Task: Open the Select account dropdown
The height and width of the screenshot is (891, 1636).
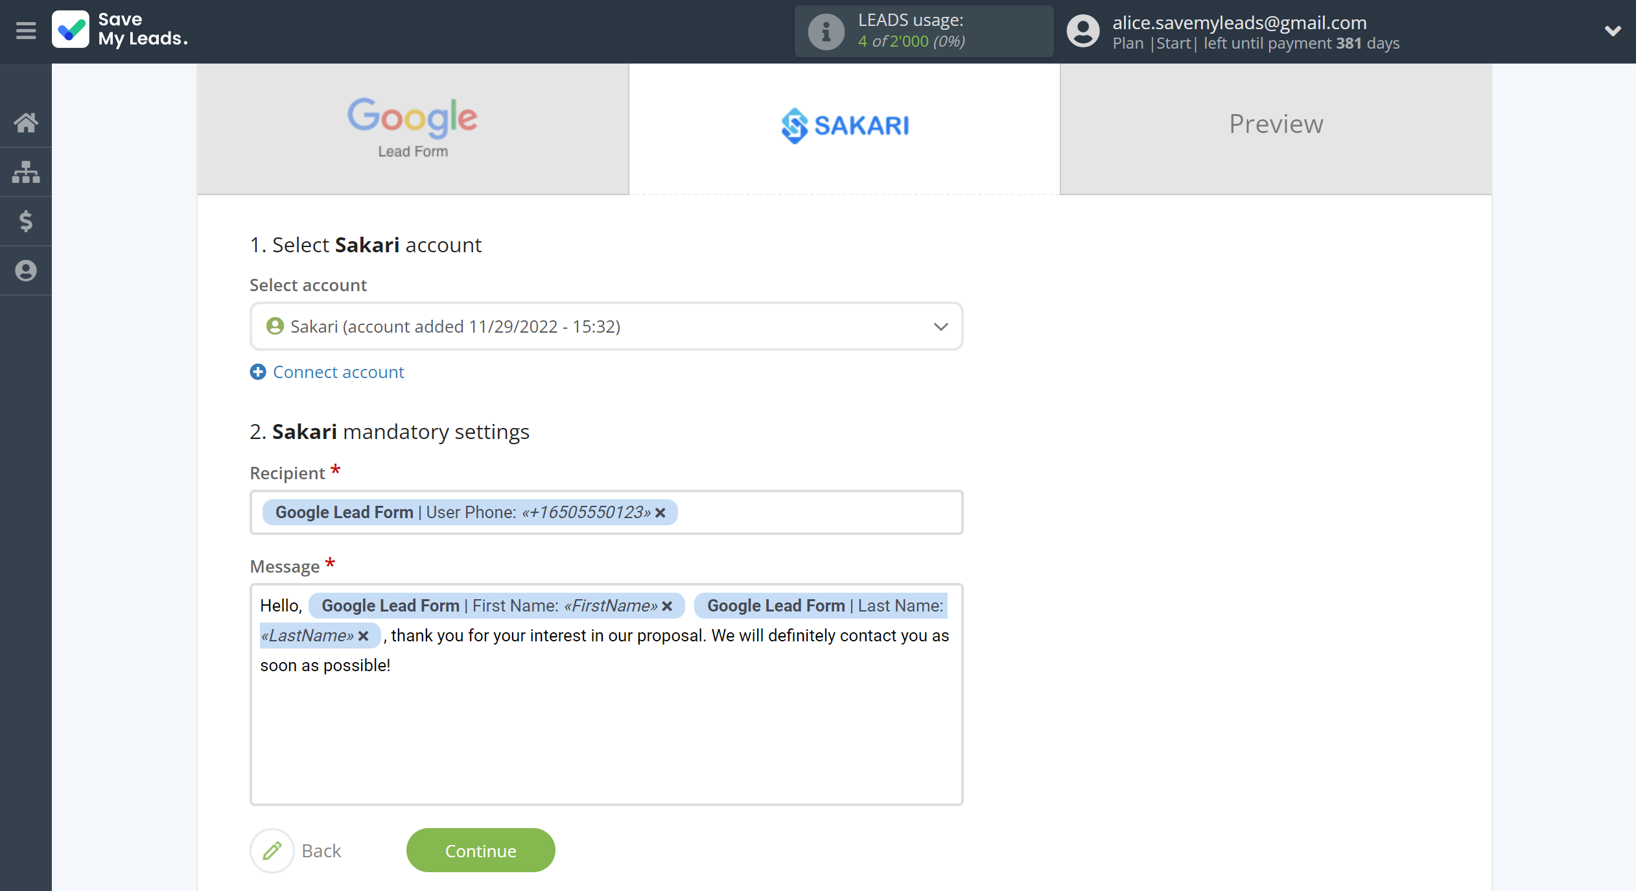Action: [x=606, y=326]
